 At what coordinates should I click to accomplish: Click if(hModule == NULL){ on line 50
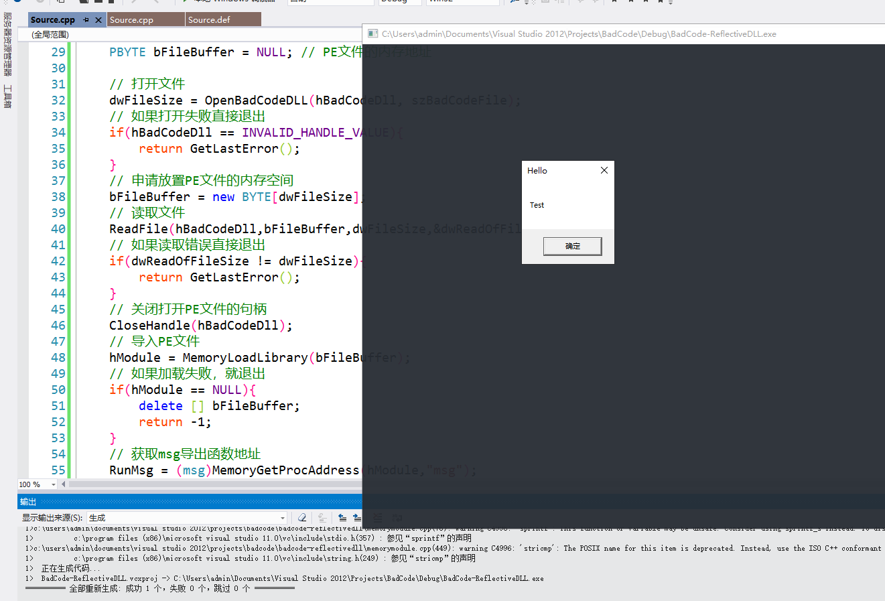pos(183,390)
